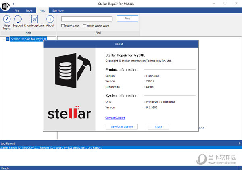Open the Knowledgebase icon

click(x=34, y=19)
